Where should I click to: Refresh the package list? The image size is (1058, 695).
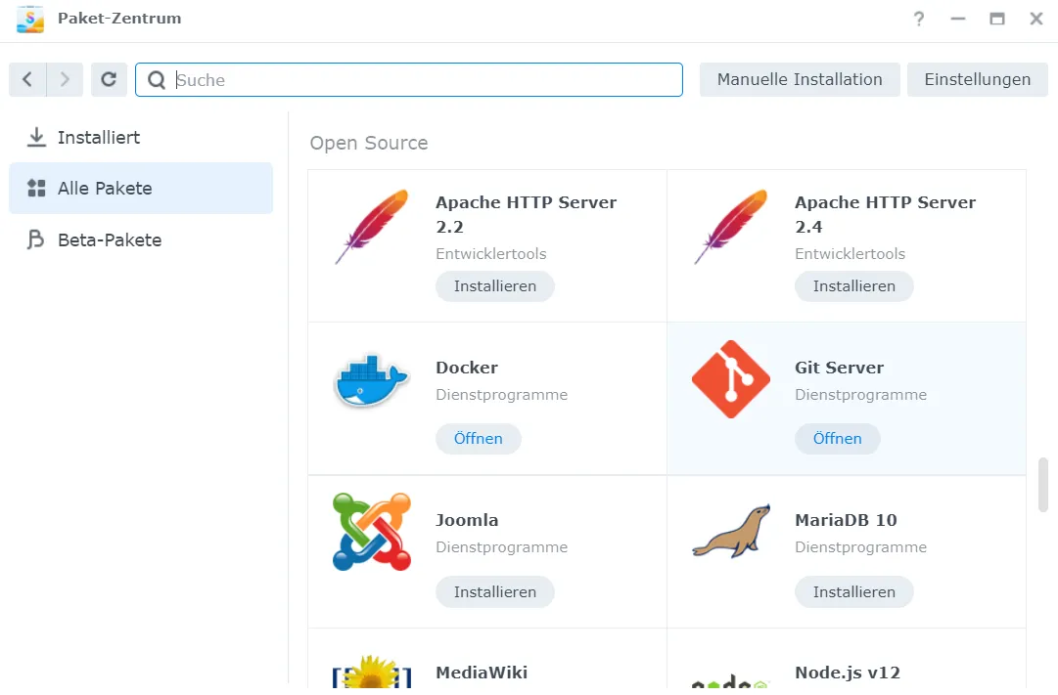109,79
